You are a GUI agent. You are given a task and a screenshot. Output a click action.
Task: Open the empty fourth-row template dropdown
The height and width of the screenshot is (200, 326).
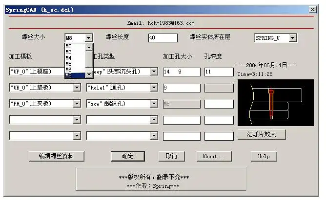click(x=77, y=120)
